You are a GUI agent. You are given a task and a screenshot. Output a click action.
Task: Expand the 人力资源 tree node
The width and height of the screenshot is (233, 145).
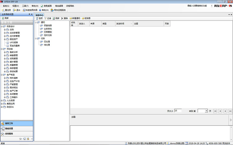(2, 100)
